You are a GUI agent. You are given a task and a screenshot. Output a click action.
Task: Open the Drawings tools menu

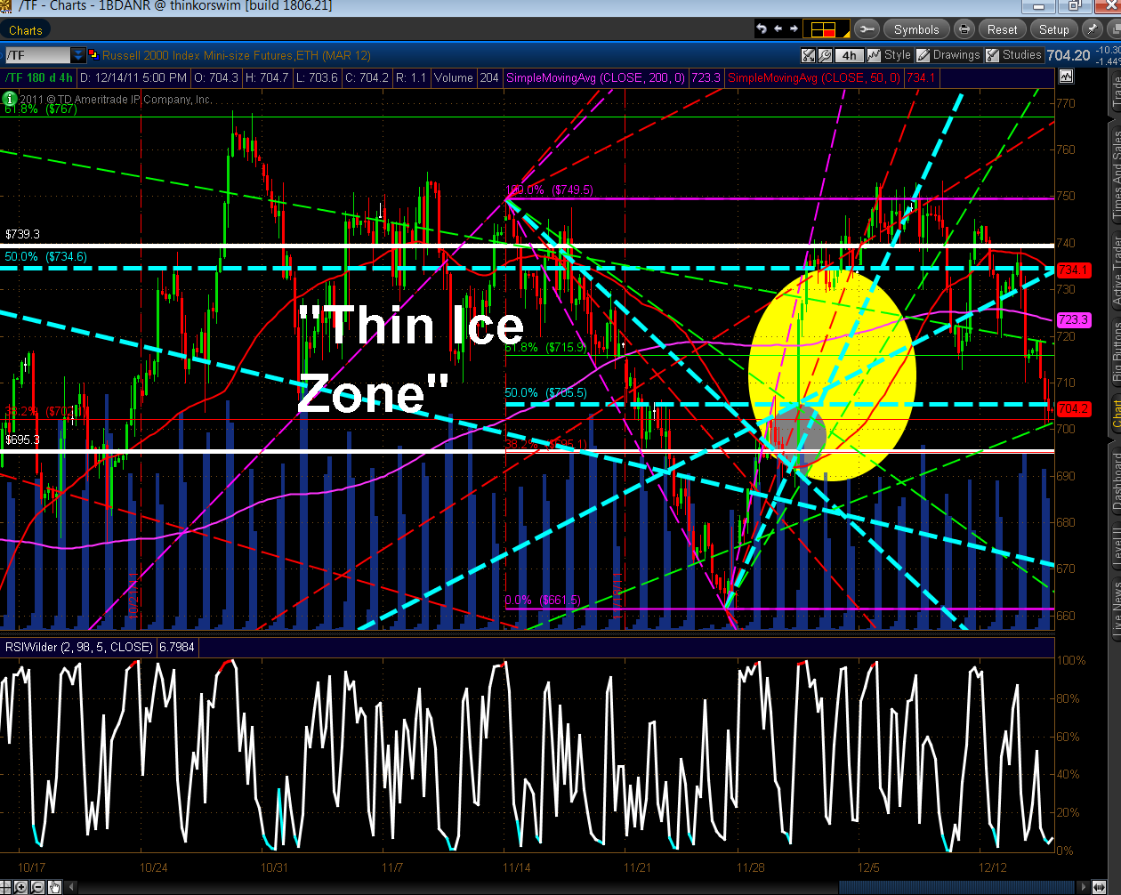[948, 55]
